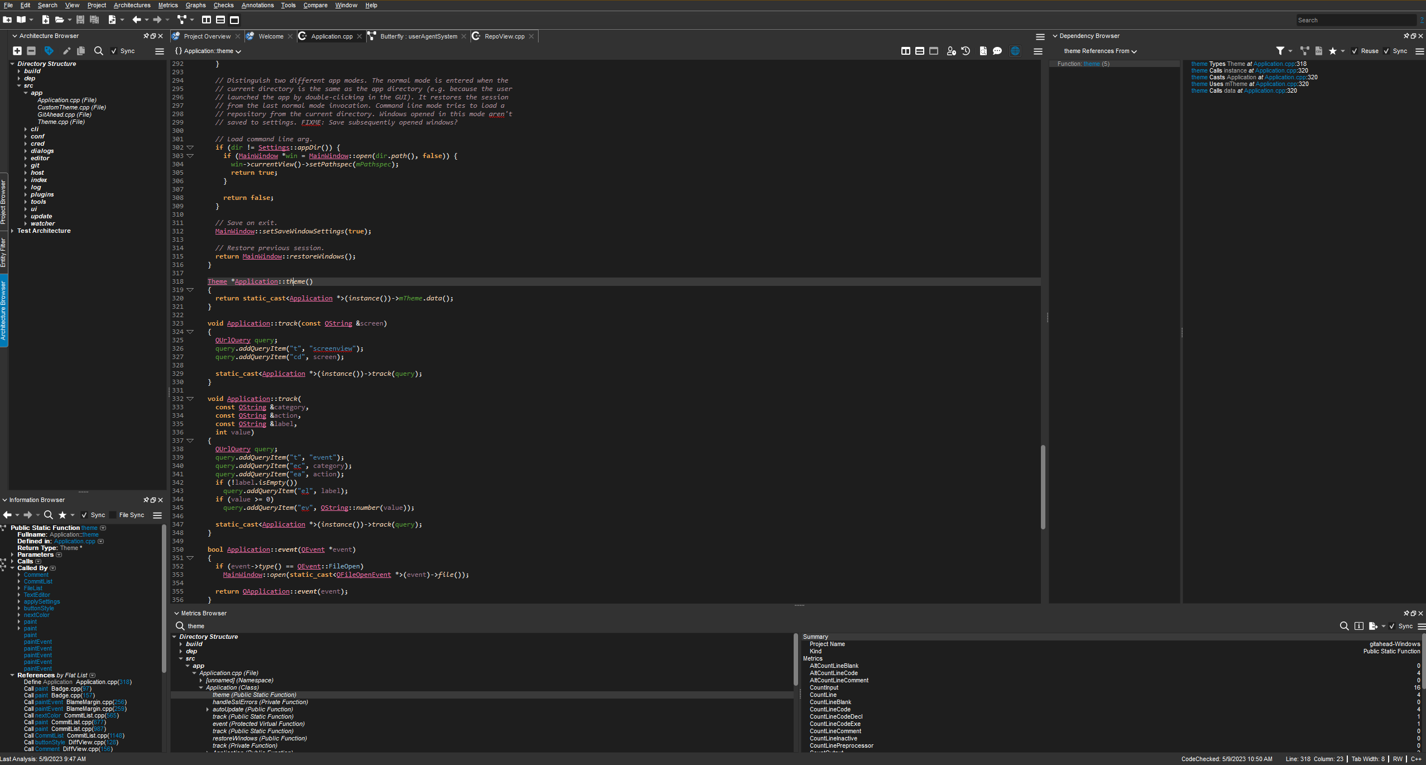Click the new project folder icon
Viewport: 1426px width, 765px height.
[x=7, y=20]
